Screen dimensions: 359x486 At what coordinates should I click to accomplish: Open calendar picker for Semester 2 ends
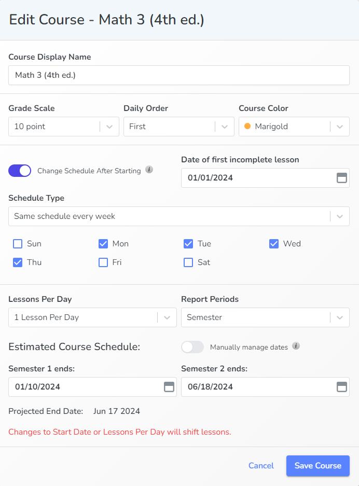(x=342, y=387)
